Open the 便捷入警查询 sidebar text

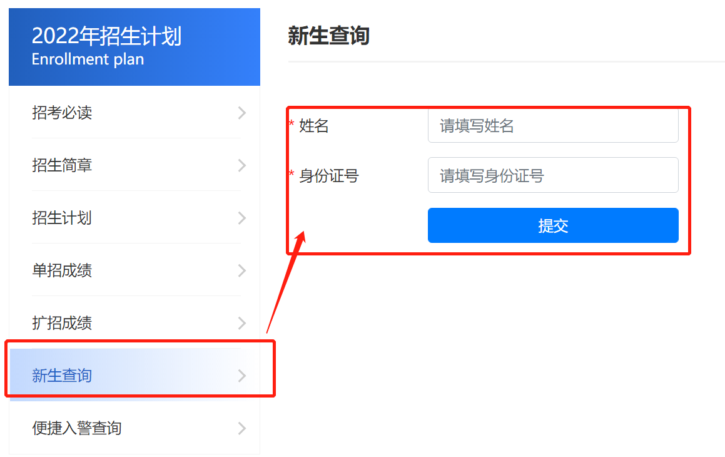click(77, 428)
